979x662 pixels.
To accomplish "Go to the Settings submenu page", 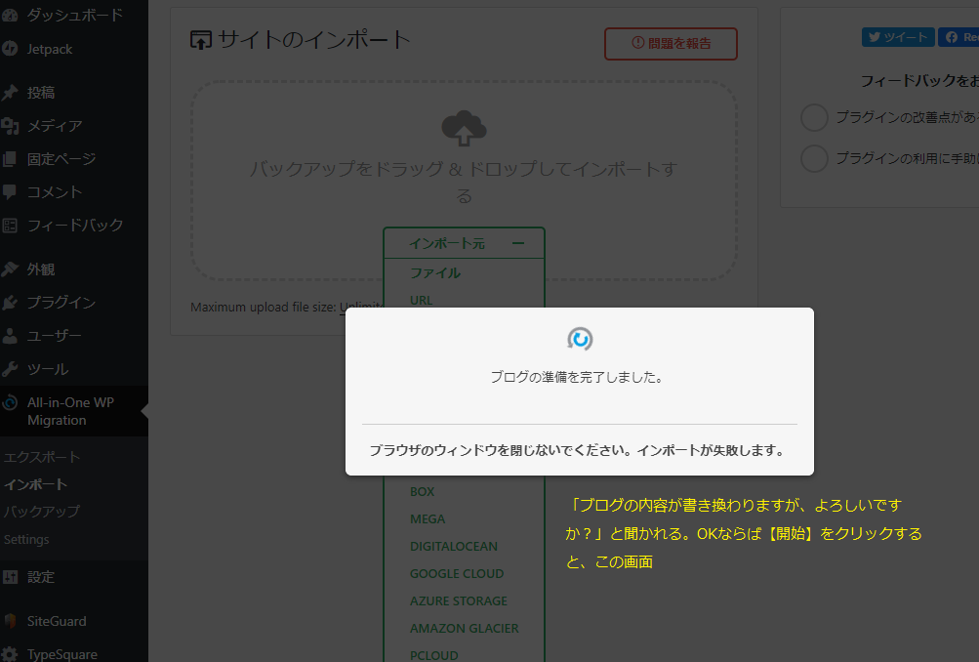I will click(x=26, y=540).
